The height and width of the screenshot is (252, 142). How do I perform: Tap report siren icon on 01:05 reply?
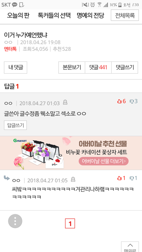coord(73,179)
